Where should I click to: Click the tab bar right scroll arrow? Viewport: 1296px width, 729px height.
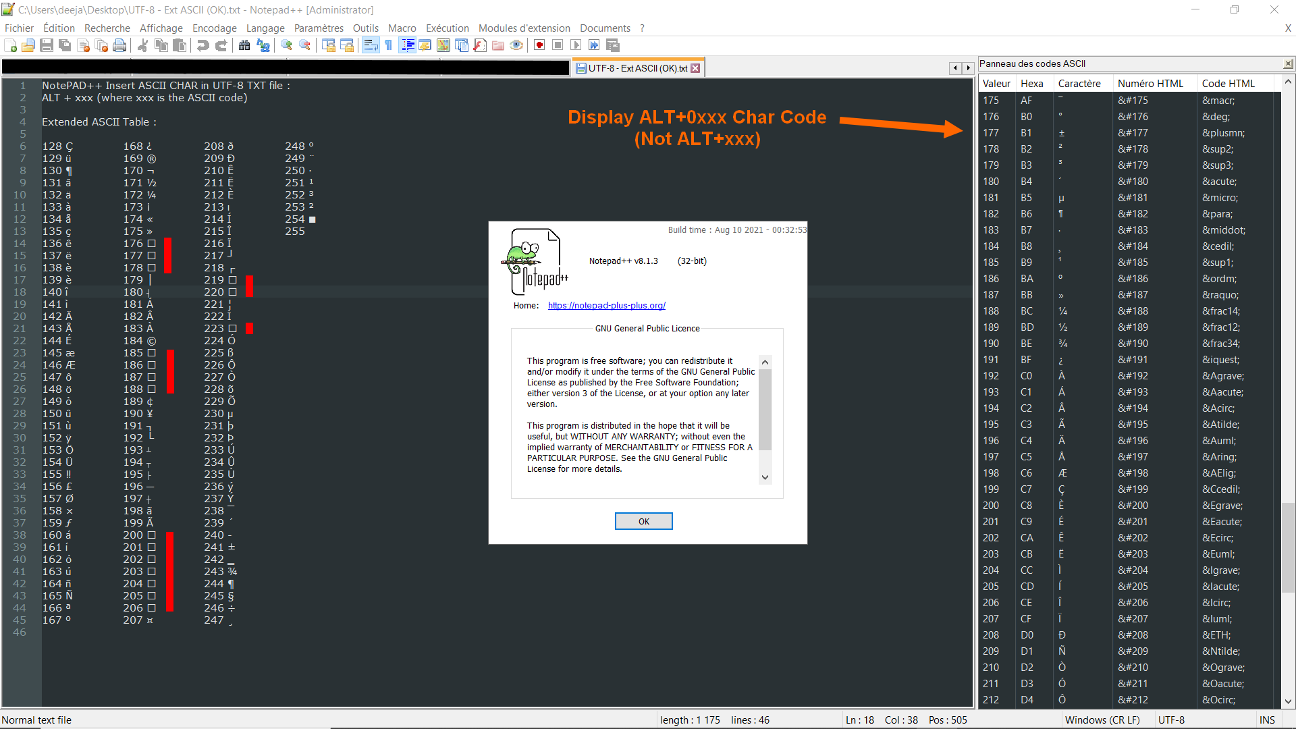coord(968,68)
